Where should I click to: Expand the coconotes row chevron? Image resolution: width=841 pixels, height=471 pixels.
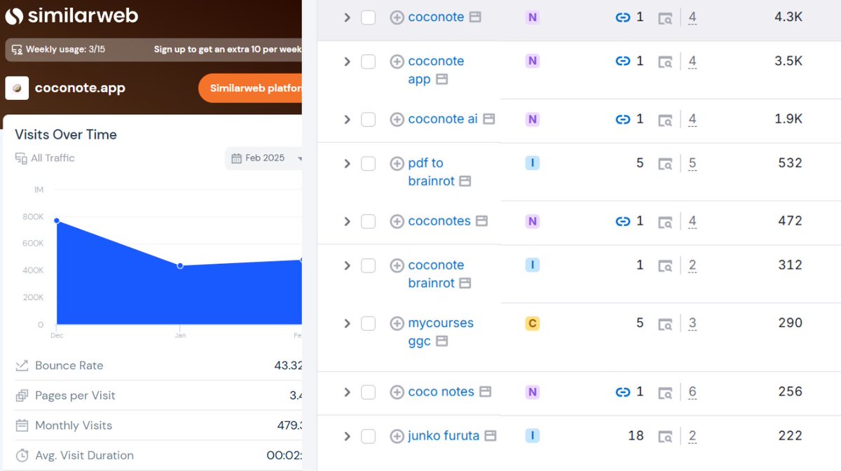click(346, 222)
